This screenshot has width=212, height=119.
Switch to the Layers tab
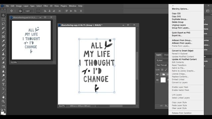(x=159, y=55)
